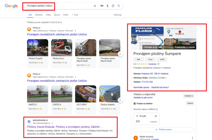The width and height of the screenshot is (212, 140).
Task: Click the plosinybrazda.cz globe favicon
Action: [x=29, y=121]
